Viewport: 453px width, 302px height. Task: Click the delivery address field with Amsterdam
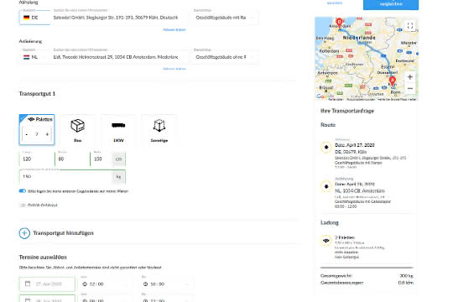point(119,57)
